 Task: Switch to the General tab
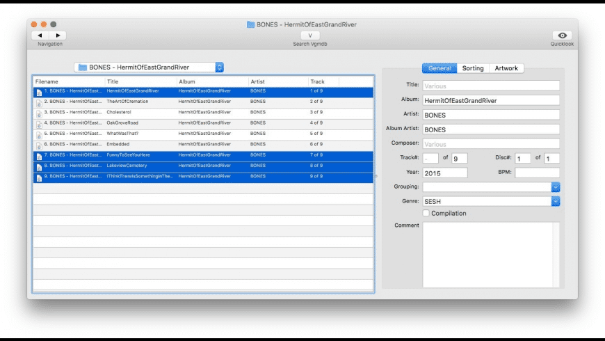(x=439, y=68)
